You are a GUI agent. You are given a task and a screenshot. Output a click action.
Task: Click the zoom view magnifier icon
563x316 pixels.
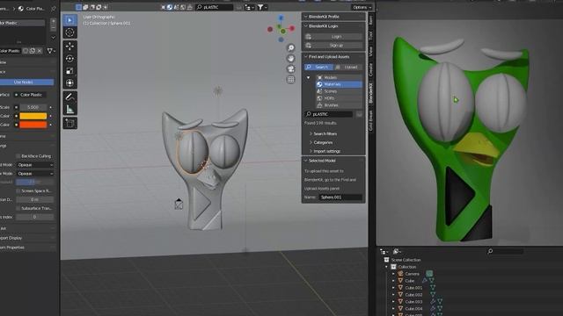[291, 48]
